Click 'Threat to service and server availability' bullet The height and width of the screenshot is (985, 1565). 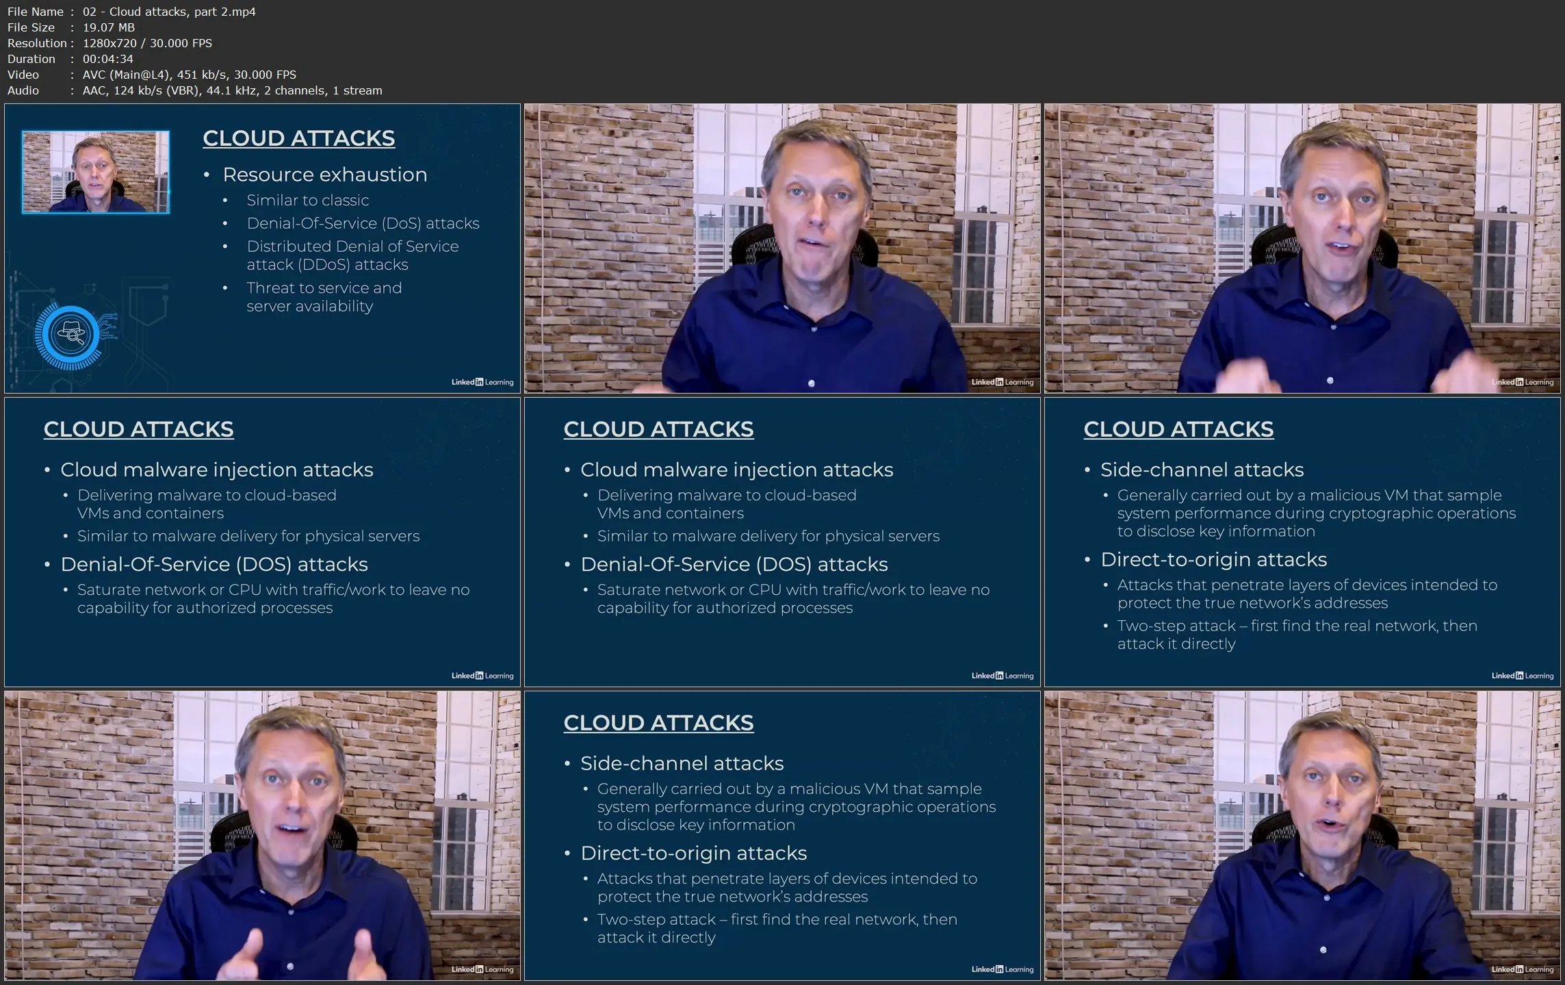coord(324,297)
